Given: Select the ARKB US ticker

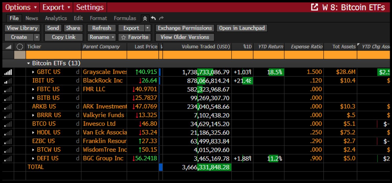Looking at the screenshot, I should 44,107.
